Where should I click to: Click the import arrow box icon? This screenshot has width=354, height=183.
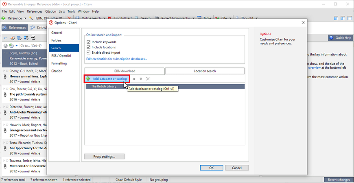(x=33, y=38)
